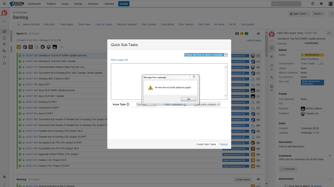Toggle Only Leonard quick filter

pos(149,24)
